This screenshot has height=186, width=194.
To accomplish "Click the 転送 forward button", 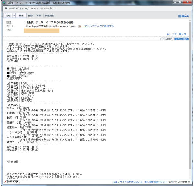I will (21, 16).
